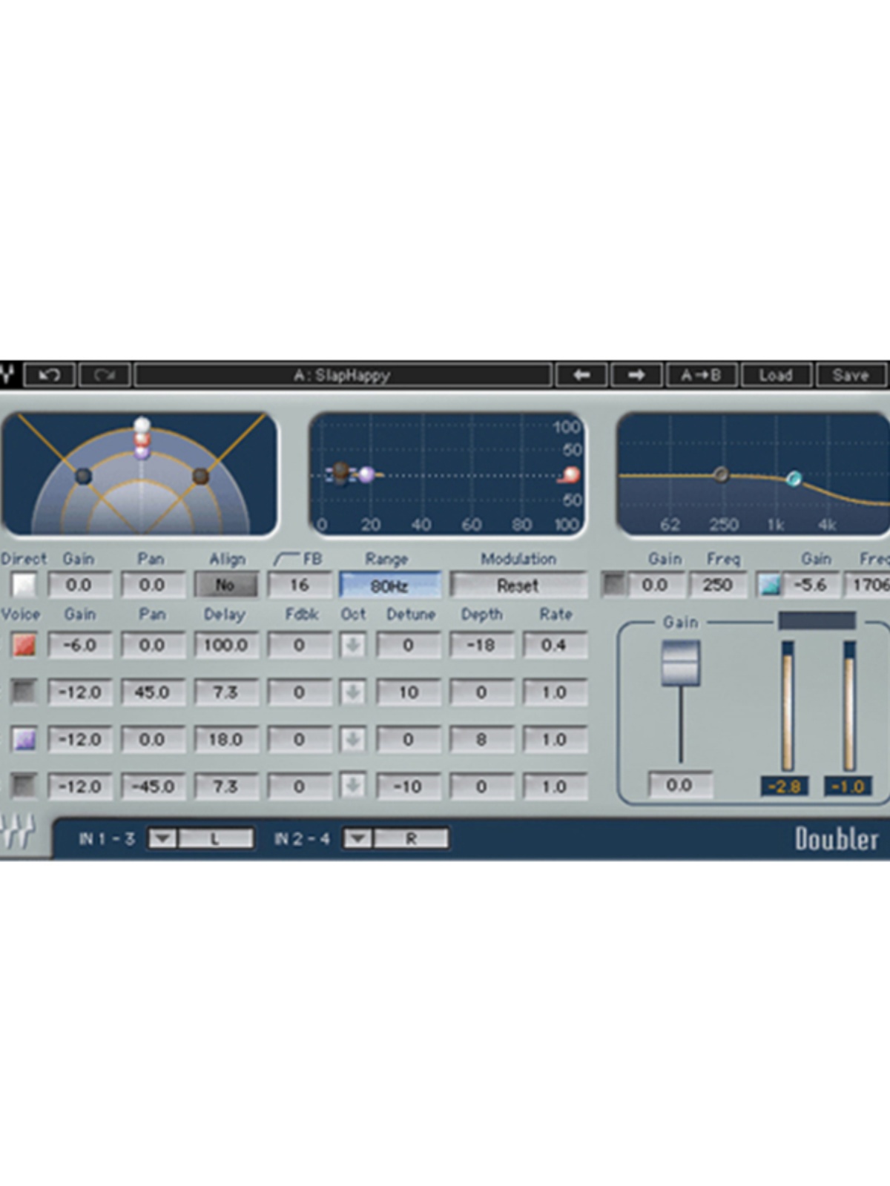Click the low EQ Gain field 0.0
The image size is (890, 1186).
coord(655,585)
